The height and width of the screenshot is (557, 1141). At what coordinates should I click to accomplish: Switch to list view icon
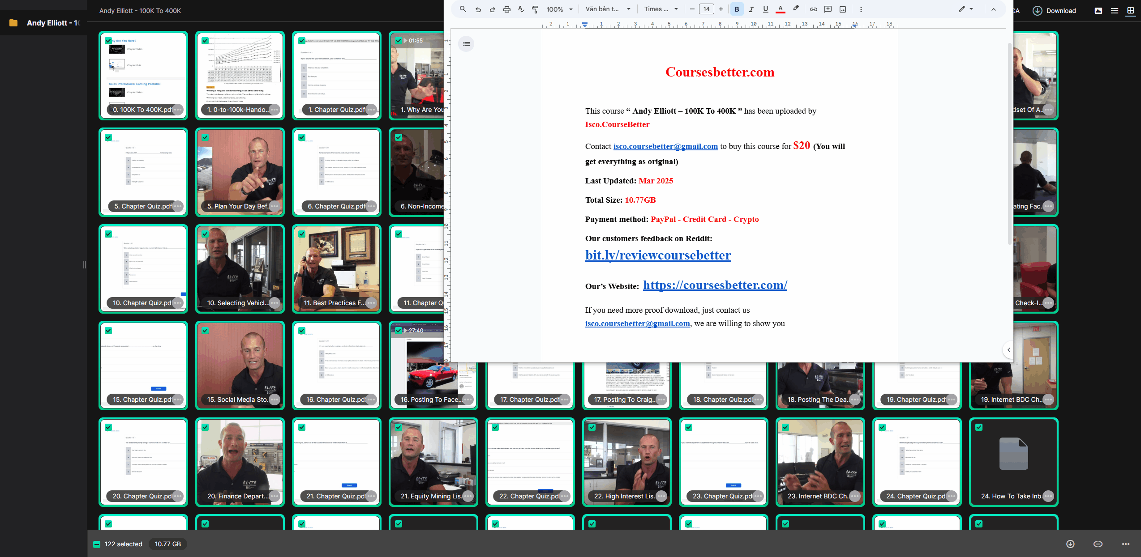point(1114,11)
